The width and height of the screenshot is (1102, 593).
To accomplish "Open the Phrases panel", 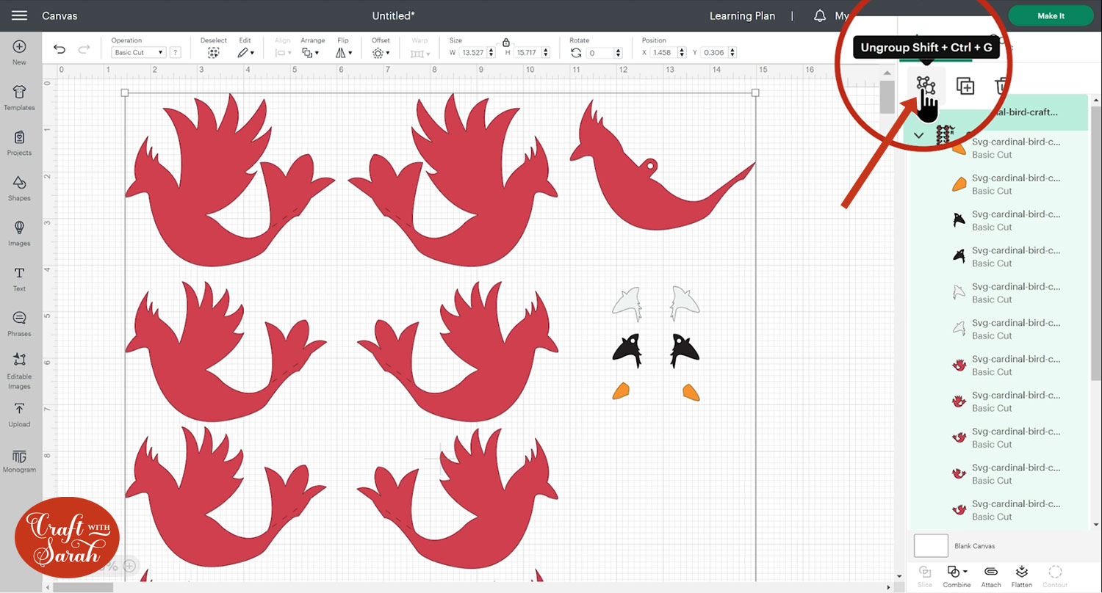I will click(x=20, y=324).
